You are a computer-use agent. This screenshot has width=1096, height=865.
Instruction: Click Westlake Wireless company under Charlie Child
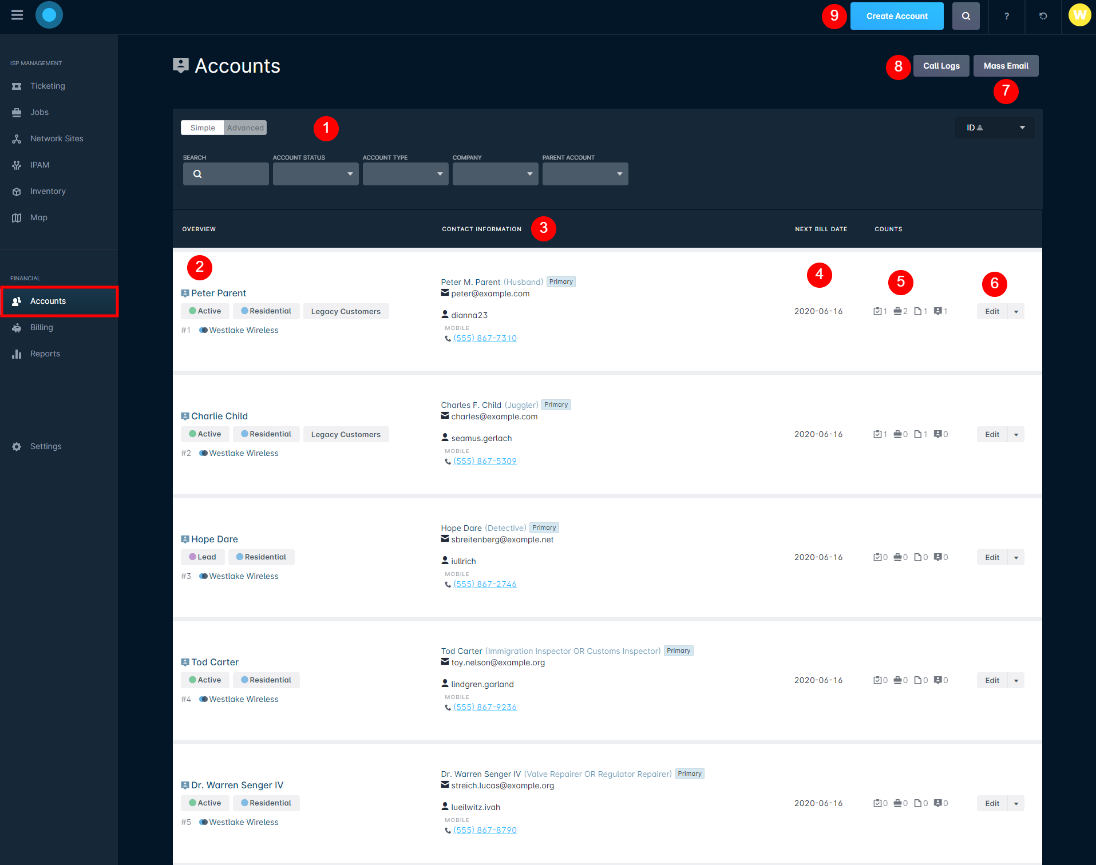(x=244, y=453)
